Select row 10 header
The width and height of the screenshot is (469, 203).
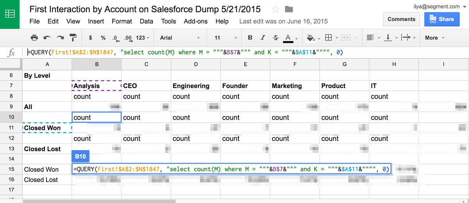(x=11, y=117)
